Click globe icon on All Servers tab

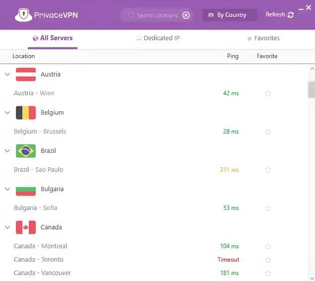[35, 38]
